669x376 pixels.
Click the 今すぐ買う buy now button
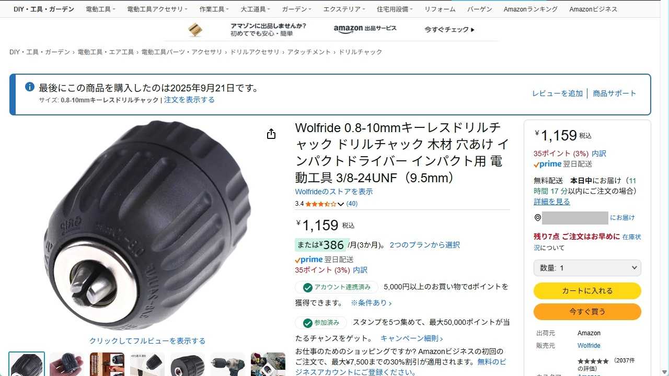coord(587,312)
